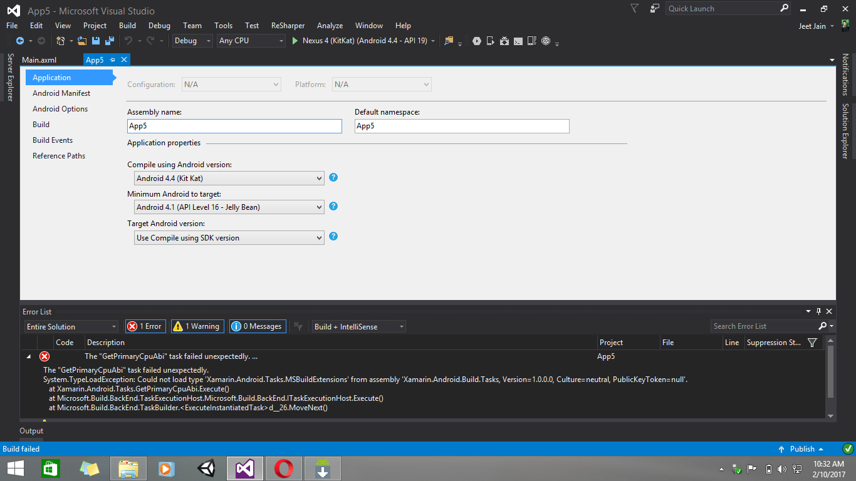Open the Android SDK Manager icon
Image resolution: width=856 pixels, height=481 pixels.
[504, 41]
